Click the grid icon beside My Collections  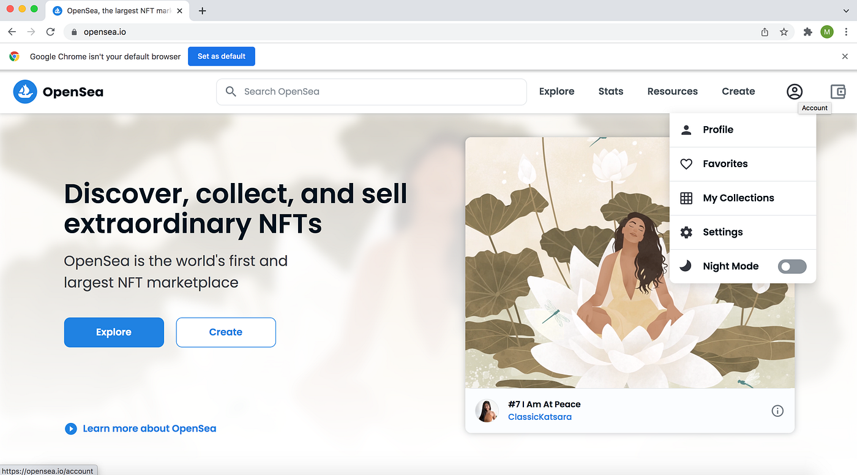pos(686,198)
